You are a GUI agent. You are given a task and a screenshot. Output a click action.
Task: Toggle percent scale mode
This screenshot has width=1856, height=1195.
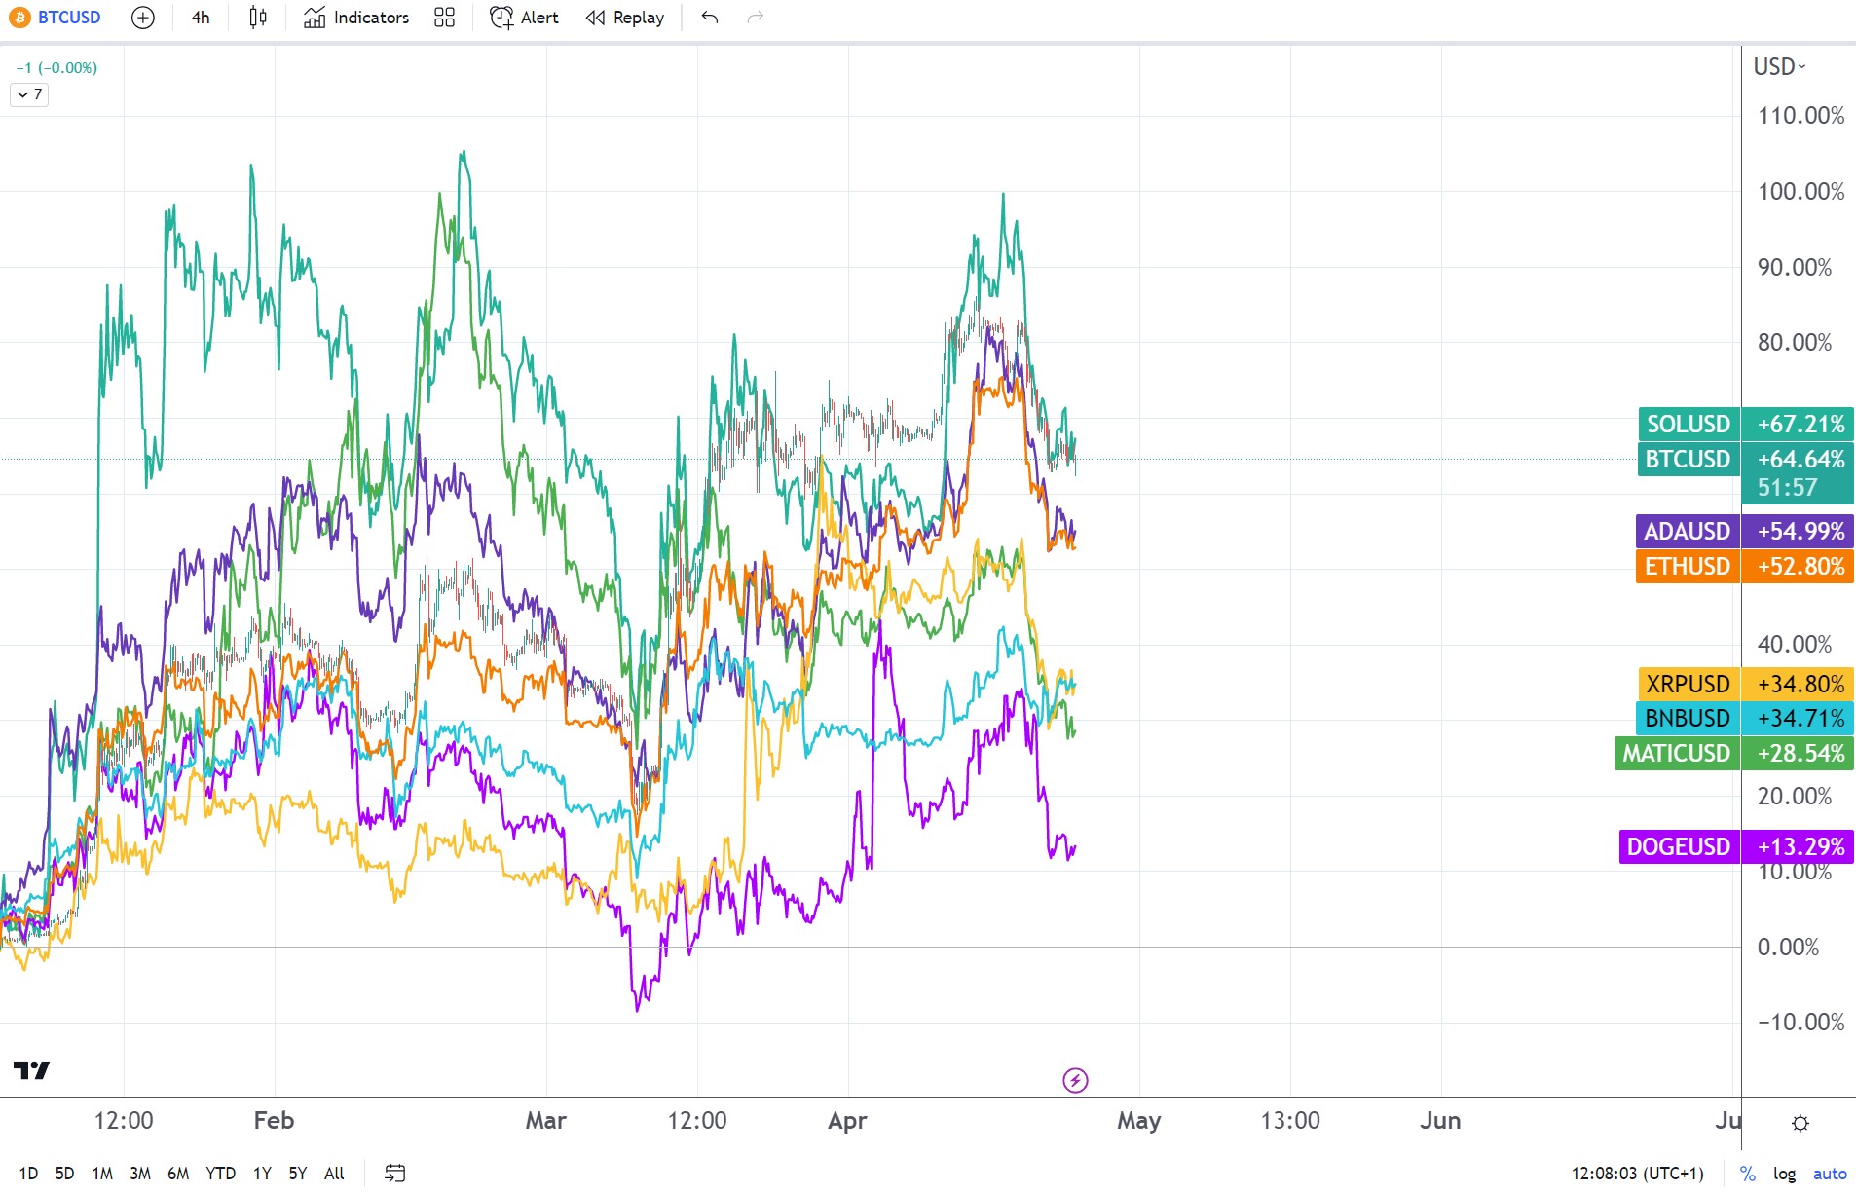click(x=1748, y=1174)
